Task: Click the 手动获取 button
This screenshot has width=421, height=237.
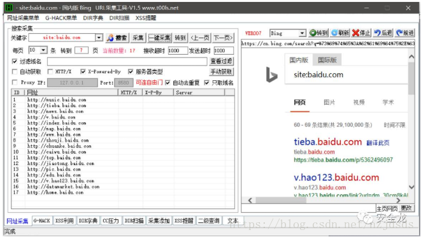Action: [221, 72]
